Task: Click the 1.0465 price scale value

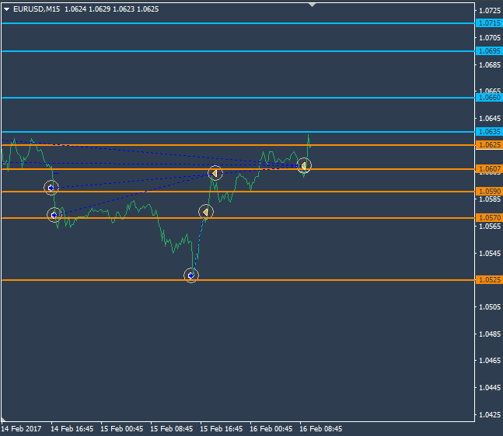Action: pyautogui.click(x=490, y=361)
